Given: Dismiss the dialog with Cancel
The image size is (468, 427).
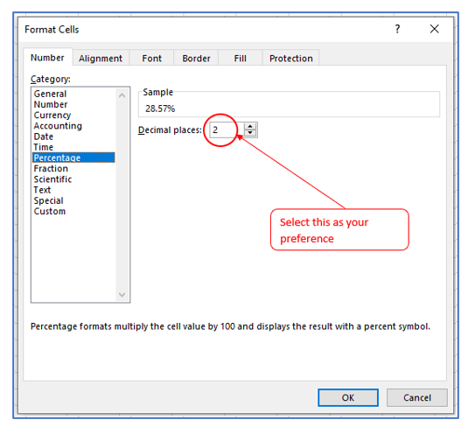Looking at the screenshot, I should [417, 397].
